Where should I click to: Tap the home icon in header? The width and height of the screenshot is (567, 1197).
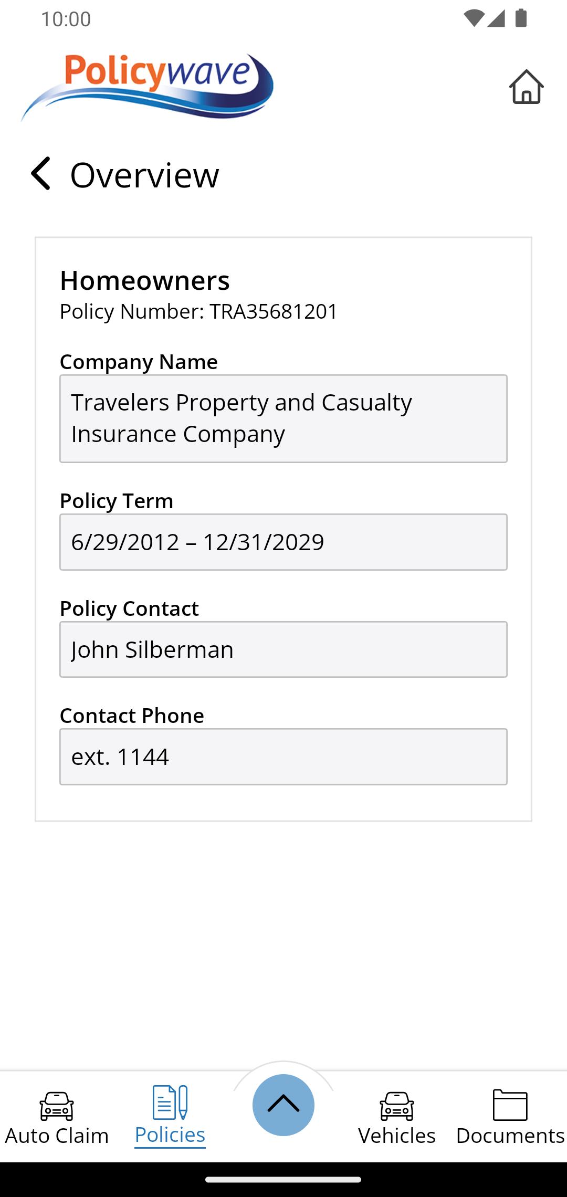(526, 87)
